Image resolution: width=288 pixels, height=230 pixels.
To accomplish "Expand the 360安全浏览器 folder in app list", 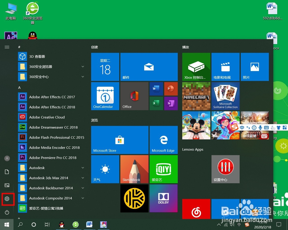I will click(83, 66).
